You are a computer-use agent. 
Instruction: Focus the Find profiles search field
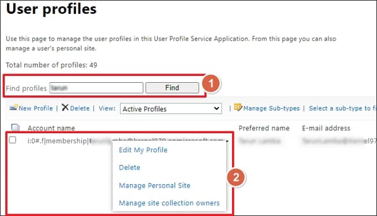pyautogui.click(x=96, y=88)
